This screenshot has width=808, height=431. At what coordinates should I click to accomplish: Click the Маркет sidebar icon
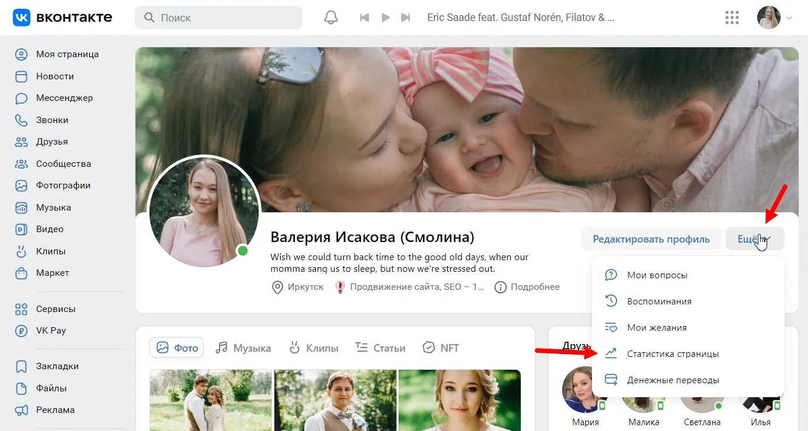[22, 273]
